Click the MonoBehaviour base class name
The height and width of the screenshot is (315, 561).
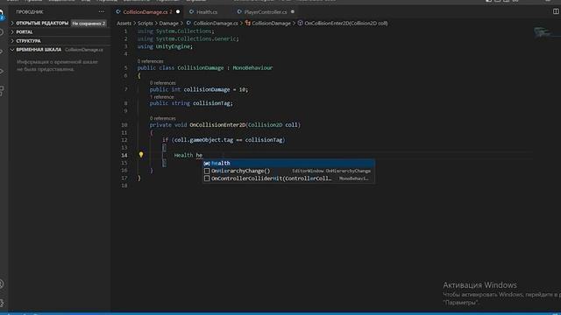252,68
